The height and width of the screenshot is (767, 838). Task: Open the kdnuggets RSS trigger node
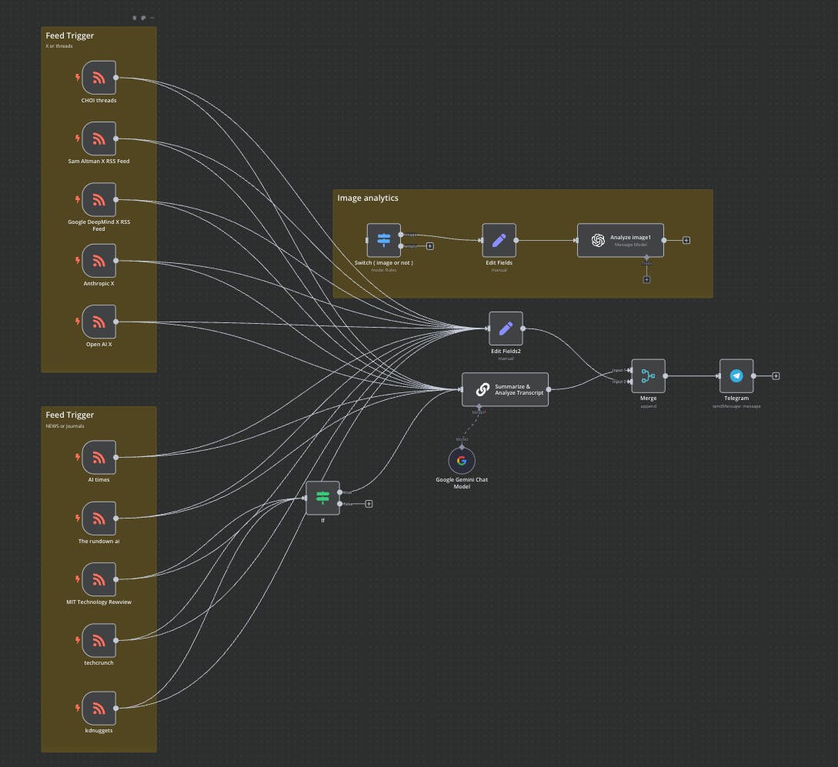(x=98, y=709)
